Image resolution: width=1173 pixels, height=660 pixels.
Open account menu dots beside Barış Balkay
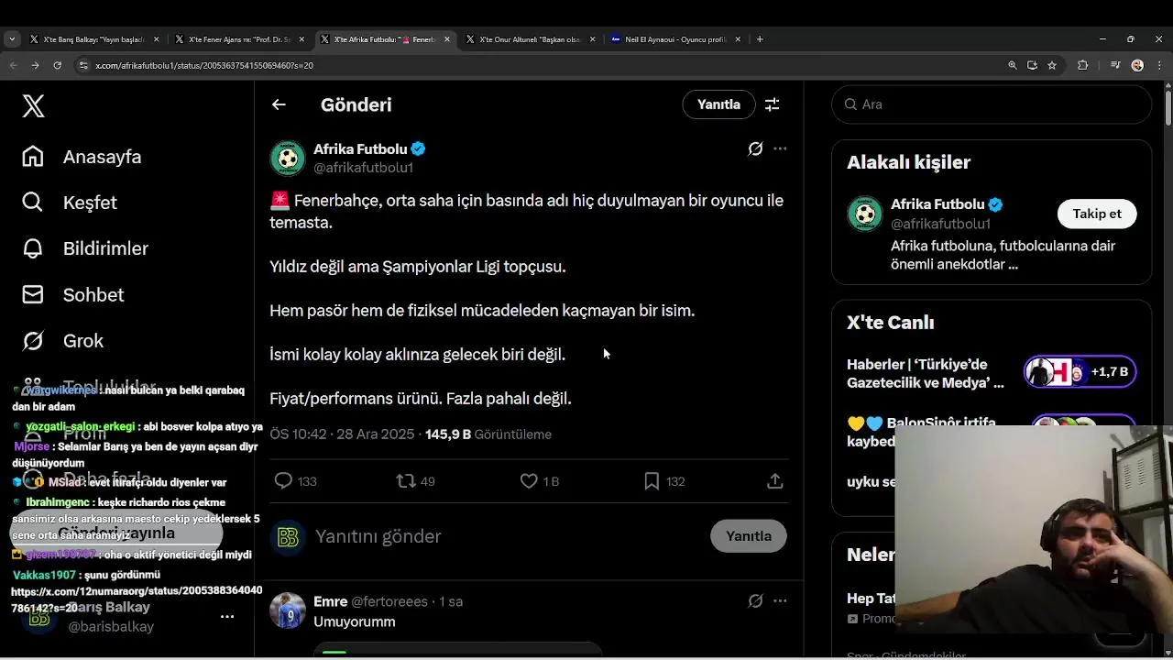pyautogui.click(x=227, y=617)
